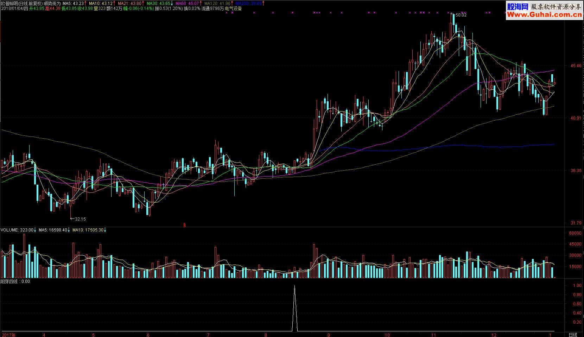Click the 31.79 price axis label

point(576,223)
